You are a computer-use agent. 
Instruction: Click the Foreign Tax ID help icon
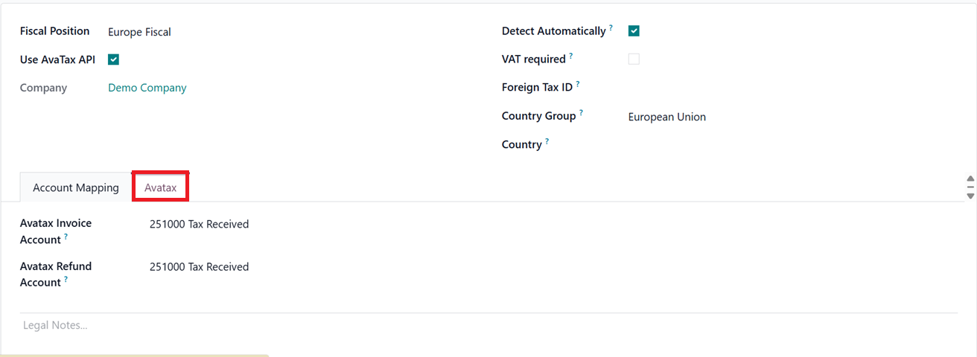pyautogui.click(x=578, y=84)
